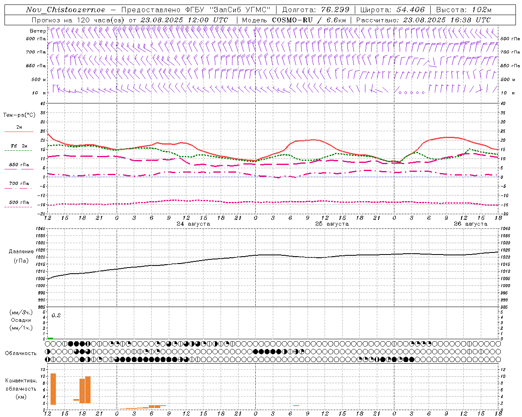Viewport: 522px width, 417px height.
Task: Click the Облачность cloud cover label
Action: coord(21,353)
